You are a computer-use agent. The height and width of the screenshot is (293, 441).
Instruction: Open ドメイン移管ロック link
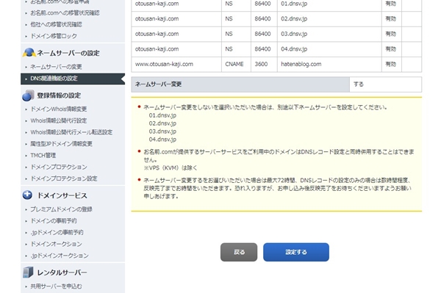point(54,36)
